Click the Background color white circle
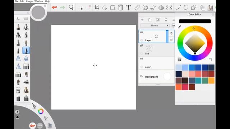The height and width of the screenshot is (129, 230). 167,76
